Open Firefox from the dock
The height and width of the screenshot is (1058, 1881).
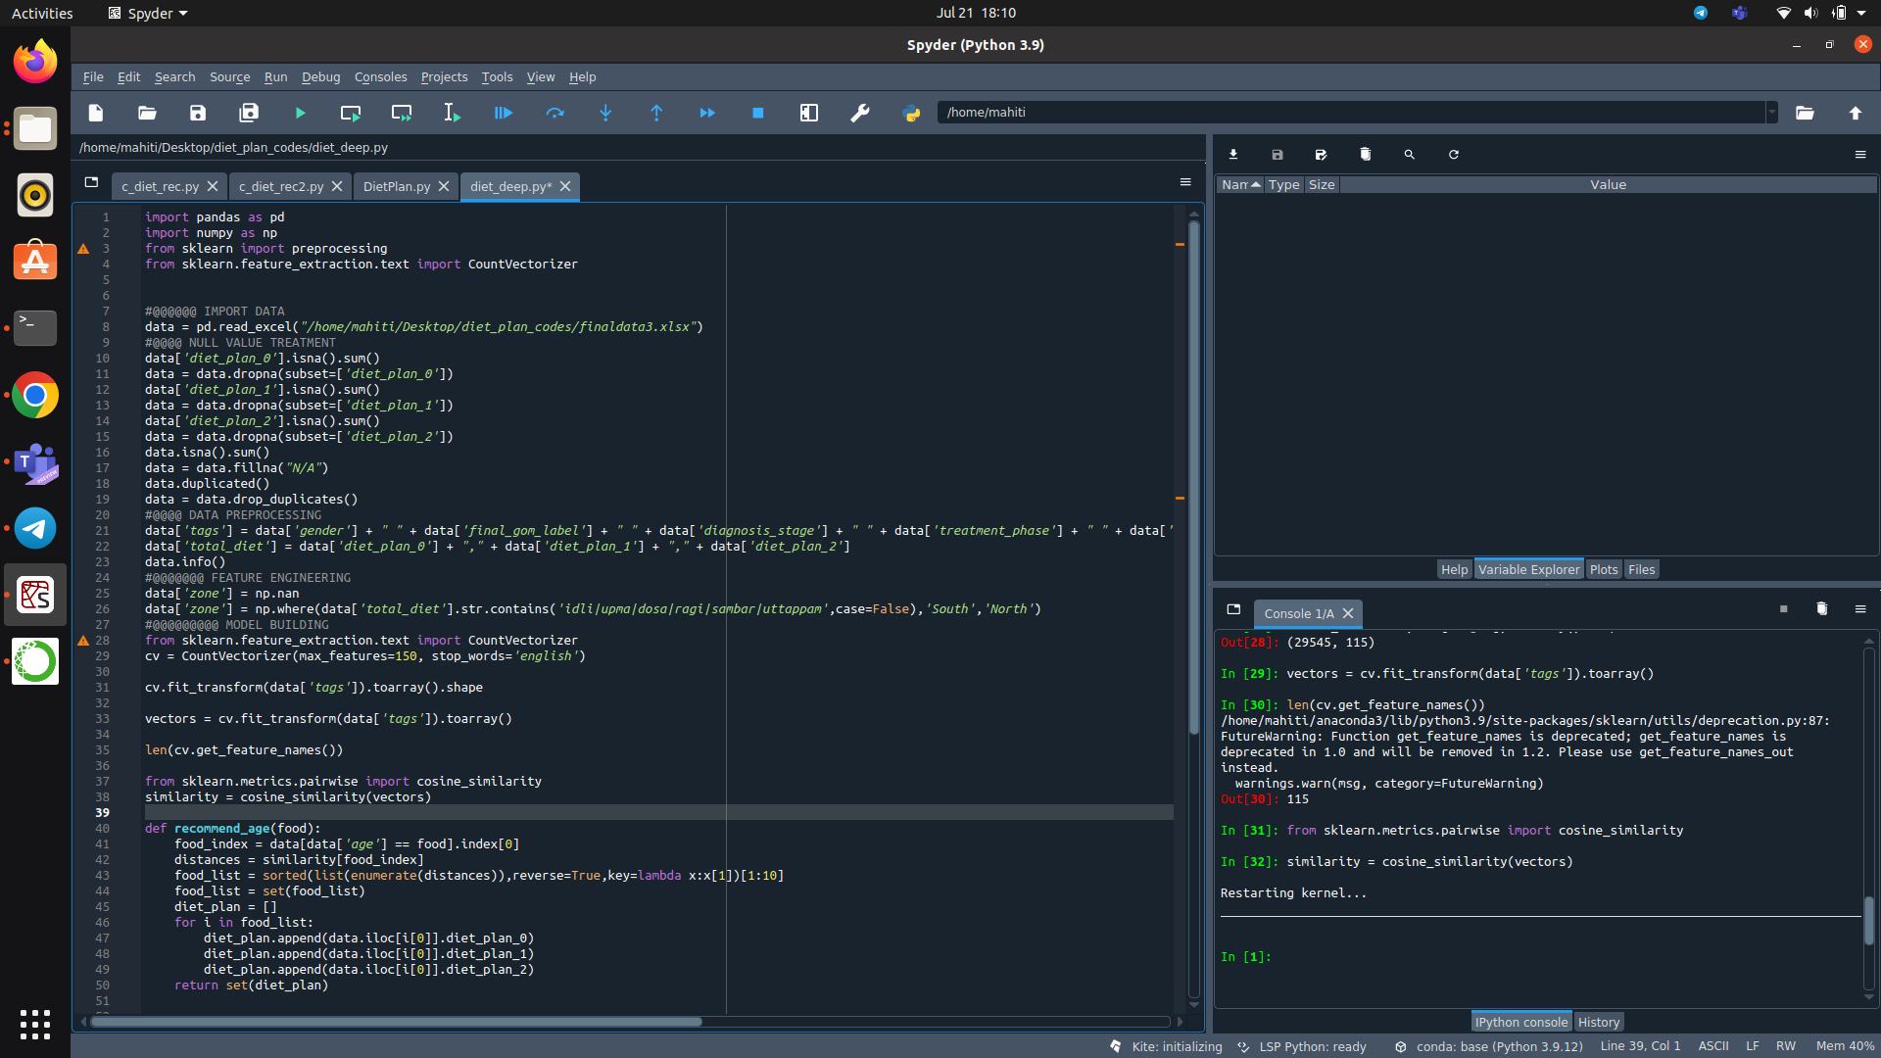click(x=35, y=62)
